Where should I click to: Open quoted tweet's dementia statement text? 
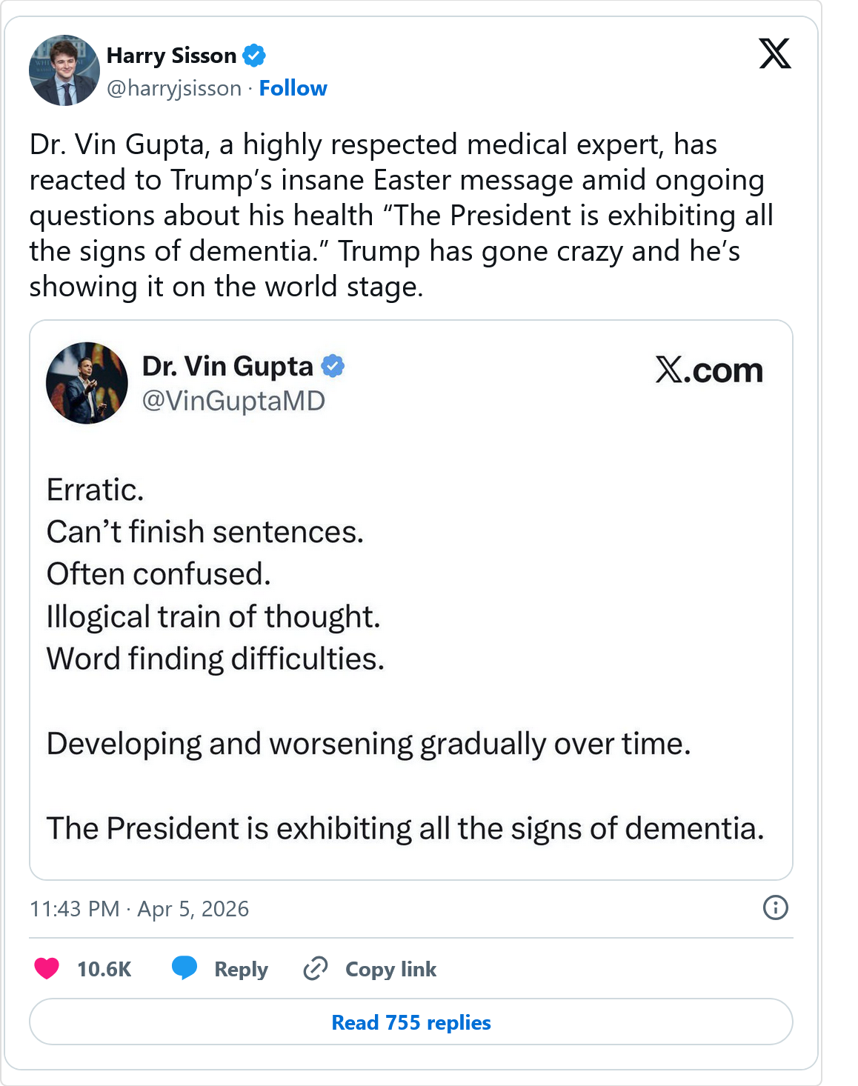[405, 828]
